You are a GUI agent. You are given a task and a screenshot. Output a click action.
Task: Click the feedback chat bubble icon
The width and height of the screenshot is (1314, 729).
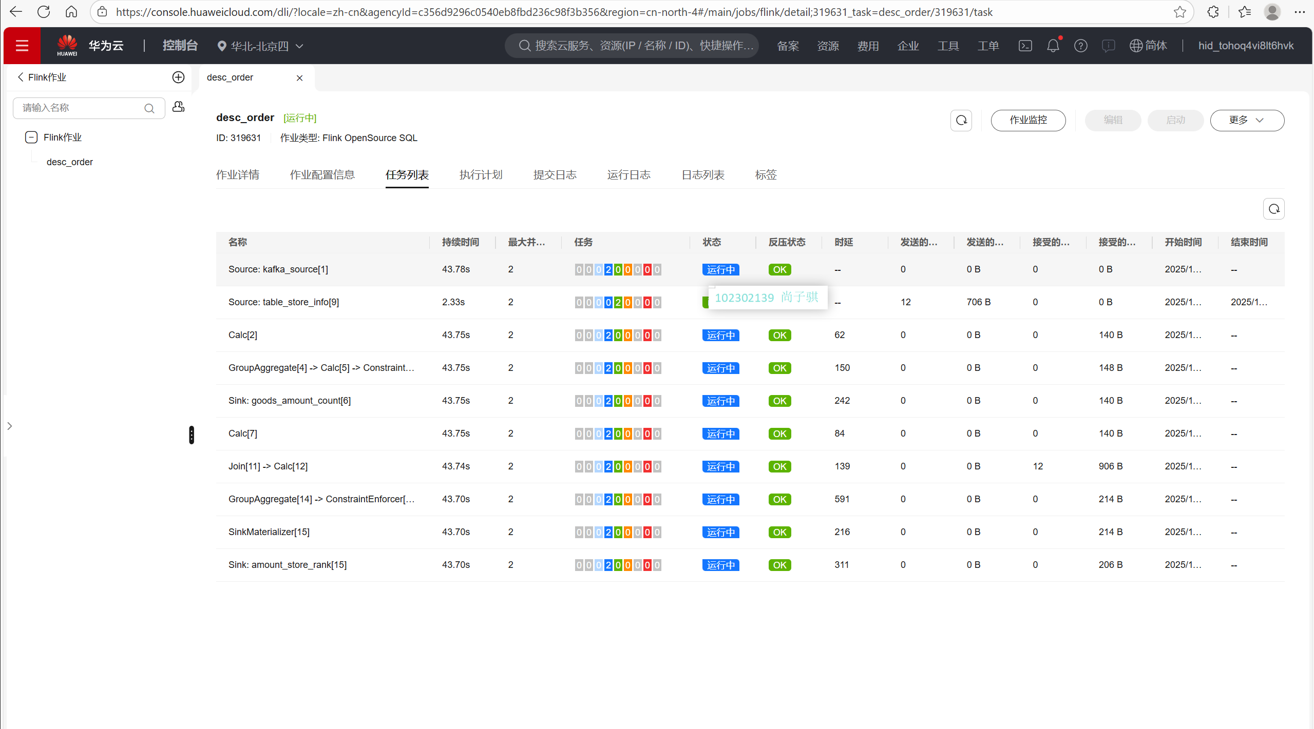point(1108,46)
